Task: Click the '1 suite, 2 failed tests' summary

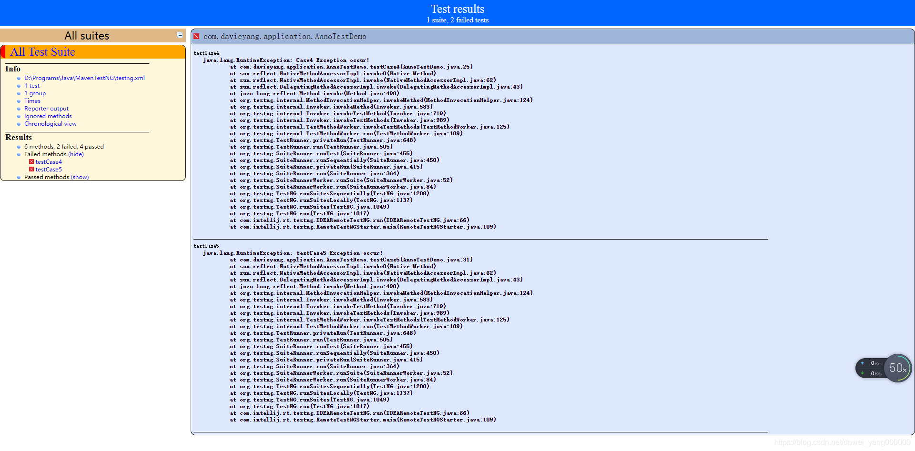Action: 457,20
